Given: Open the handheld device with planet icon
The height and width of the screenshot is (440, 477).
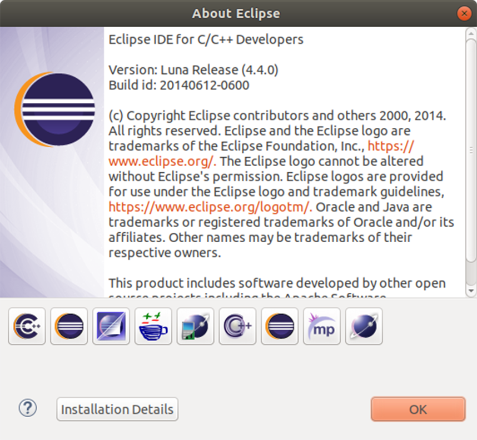Looking at the screenshot, I should (x=195, y=326).
